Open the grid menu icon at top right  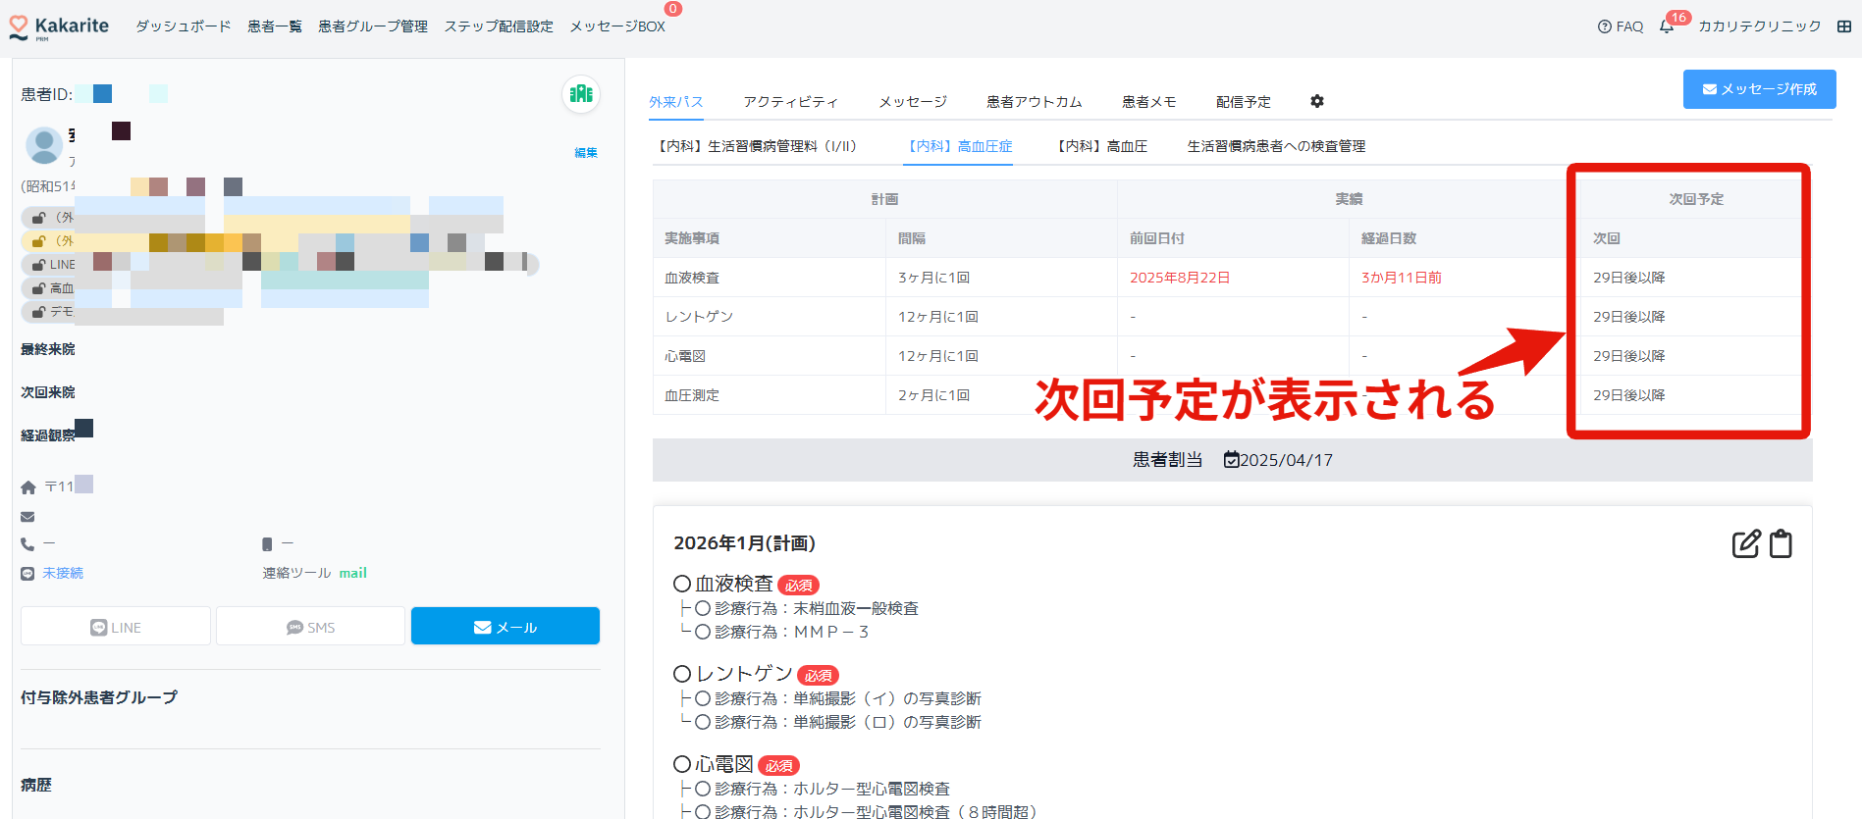point(1844,26)
